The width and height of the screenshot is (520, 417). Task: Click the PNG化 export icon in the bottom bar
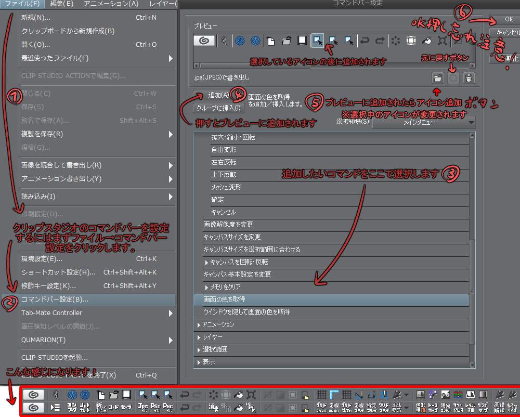[x=168, y=408]
